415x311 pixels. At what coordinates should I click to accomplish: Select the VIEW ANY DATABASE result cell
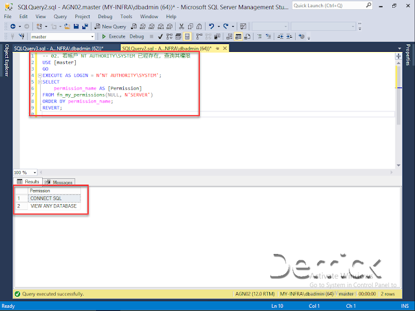pyautogui.click(x=54, y=206)
